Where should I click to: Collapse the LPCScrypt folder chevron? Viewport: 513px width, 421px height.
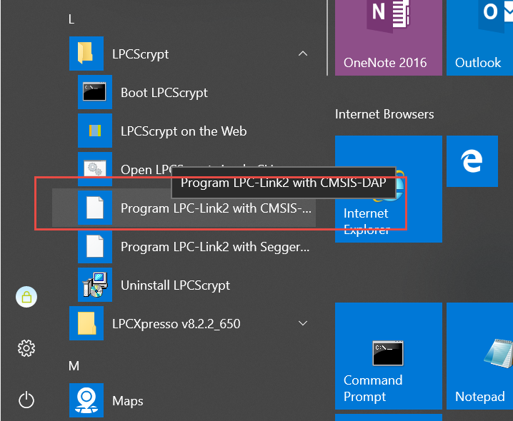coord(303,54)
